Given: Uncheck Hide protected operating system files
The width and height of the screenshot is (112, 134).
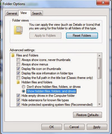Looking at the screenshot, I should 18,105.
